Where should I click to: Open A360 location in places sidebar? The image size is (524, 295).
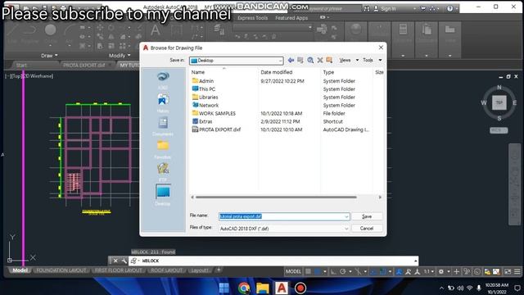163,80
